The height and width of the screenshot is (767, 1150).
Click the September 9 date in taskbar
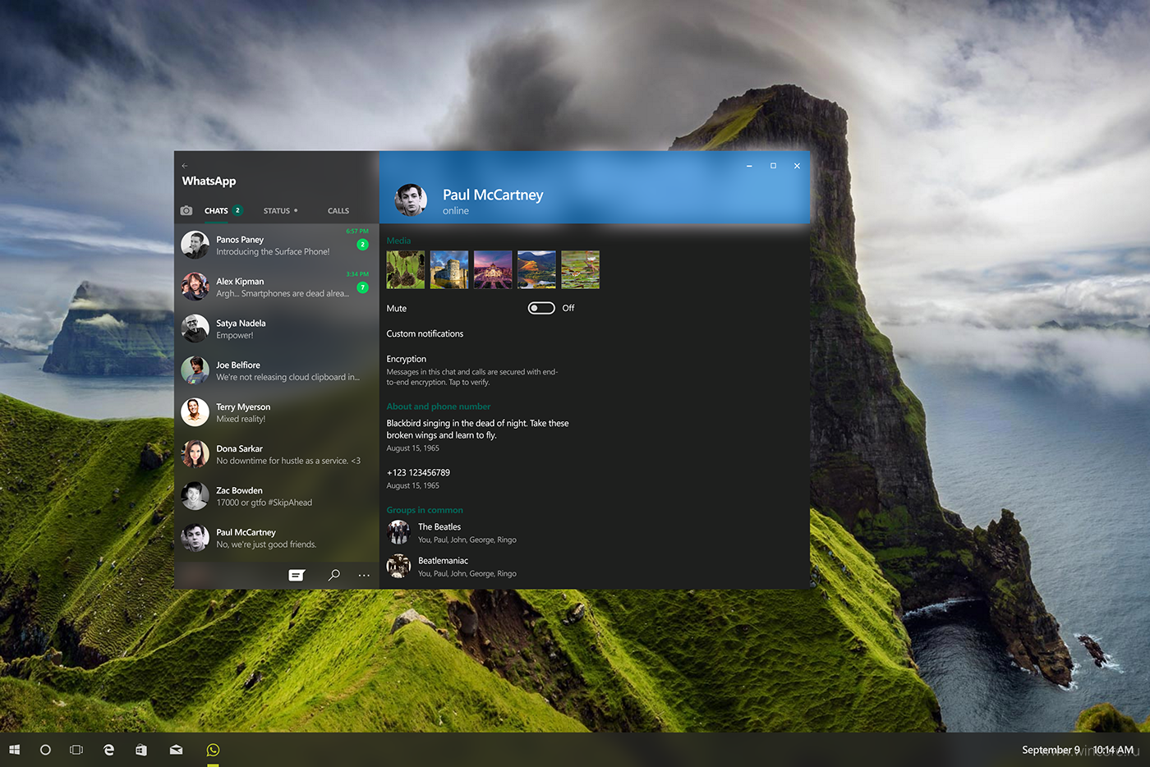click(x=1051, y=750)
